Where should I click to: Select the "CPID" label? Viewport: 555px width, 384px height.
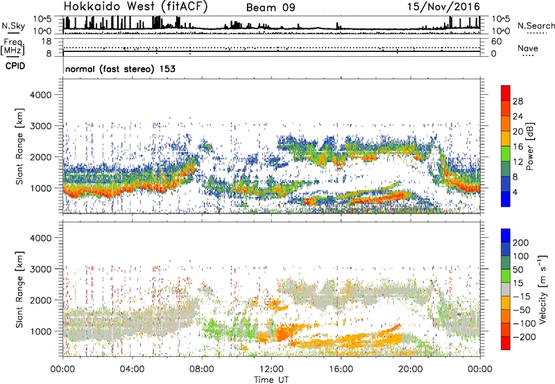point(15,66)
